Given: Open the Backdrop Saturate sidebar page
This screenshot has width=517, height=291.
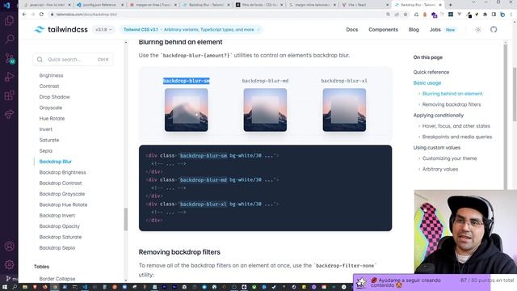Looking at the screenshot, I should 61,237.
